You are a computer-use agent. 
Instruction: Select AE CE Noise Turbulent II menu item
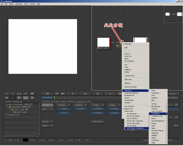tap(137, 128)
